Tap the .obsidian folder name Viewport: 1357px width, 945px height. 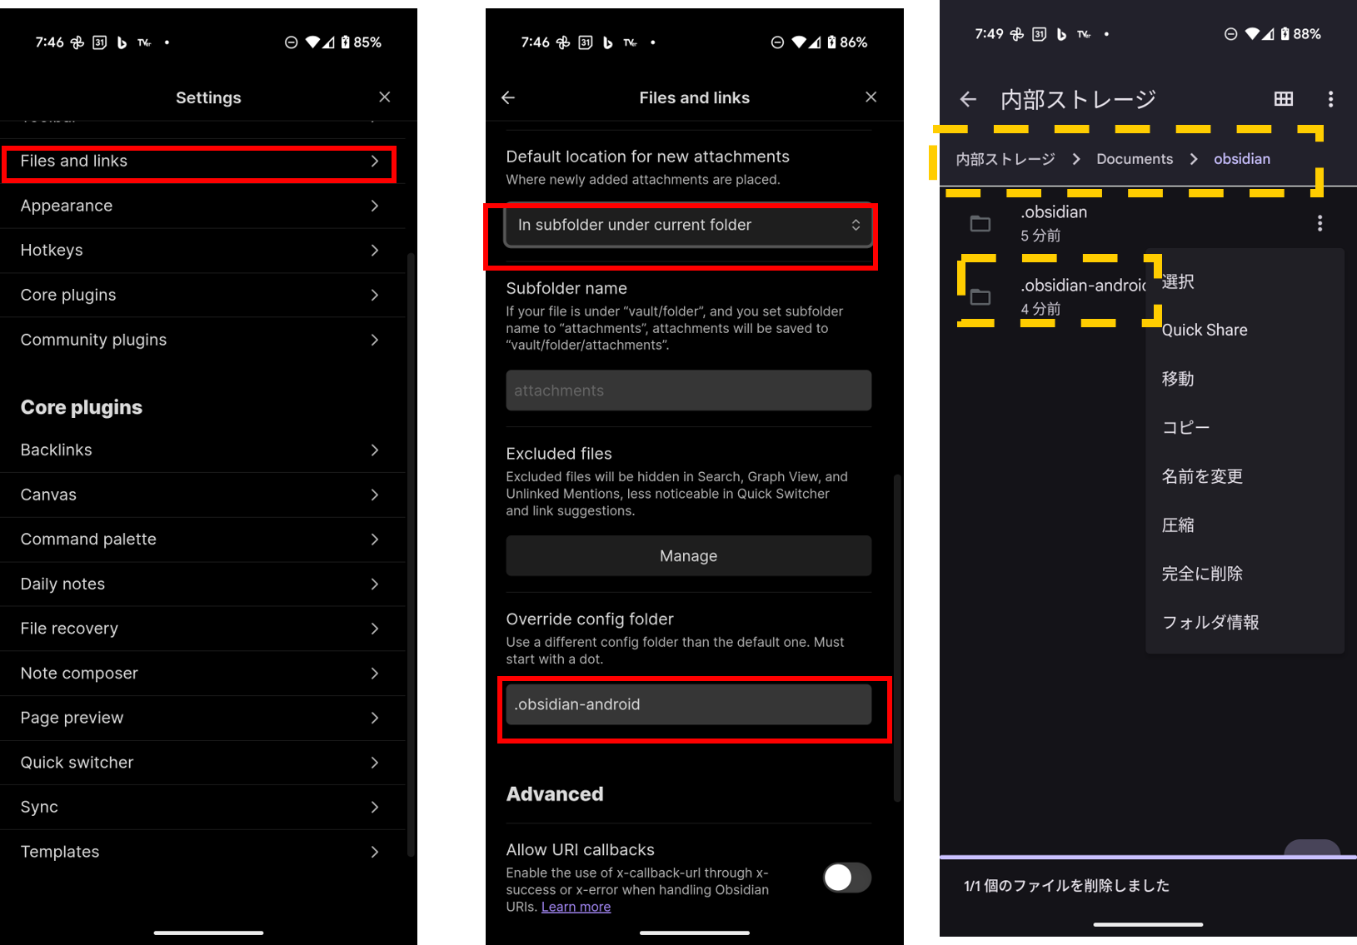[x=1054, y=212]
